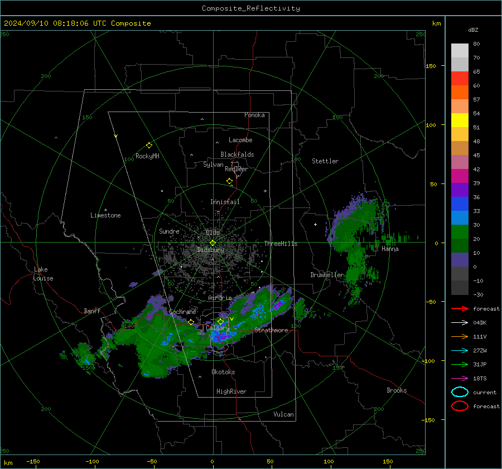Click the Sundre town label
Screen dimensions: 502x469
[x=169, y=231]
